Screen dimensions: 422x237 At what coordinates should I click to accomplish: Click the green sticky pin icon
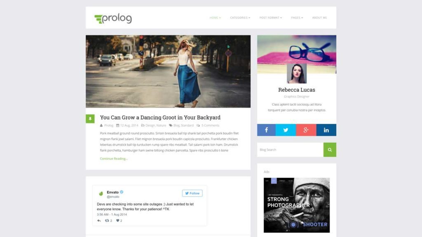(90, 119)
